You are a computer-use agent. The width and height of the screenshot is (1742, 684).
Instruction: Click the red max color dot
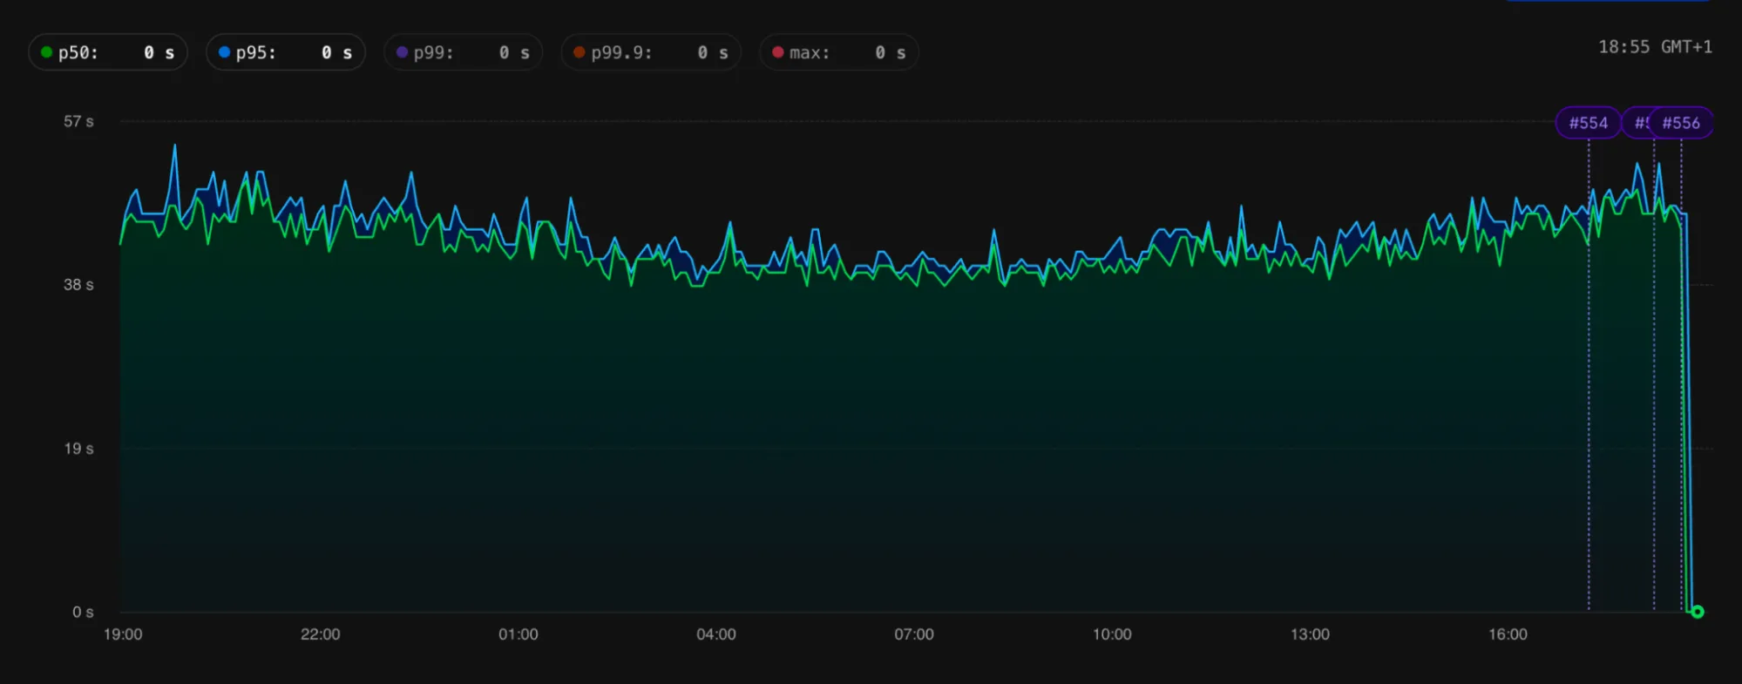(x=778, y=52)
